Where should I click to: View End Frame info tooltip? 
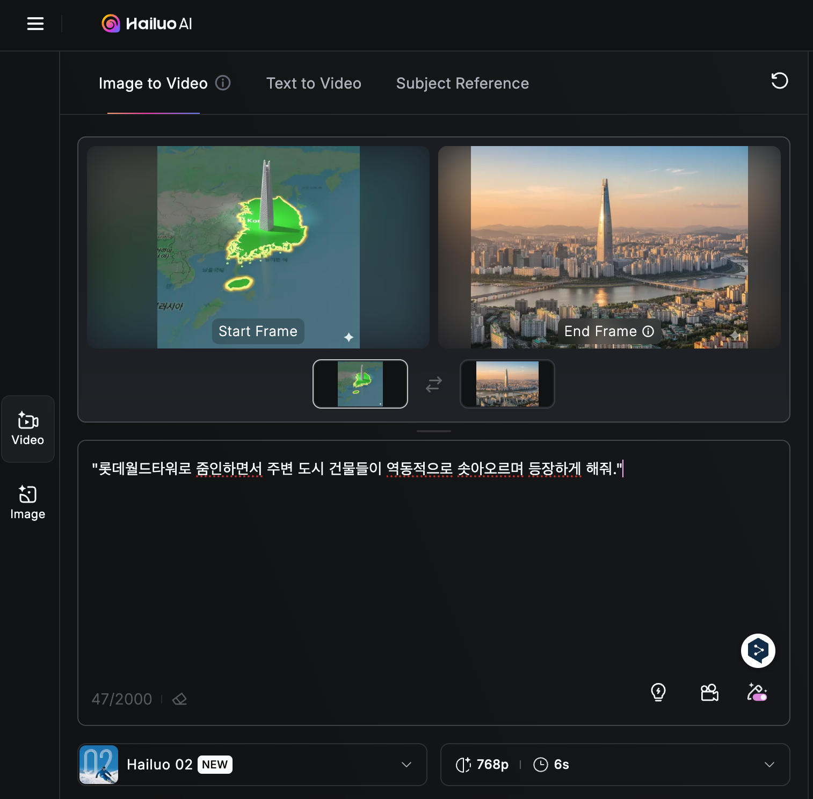click(x=648, y=331)
